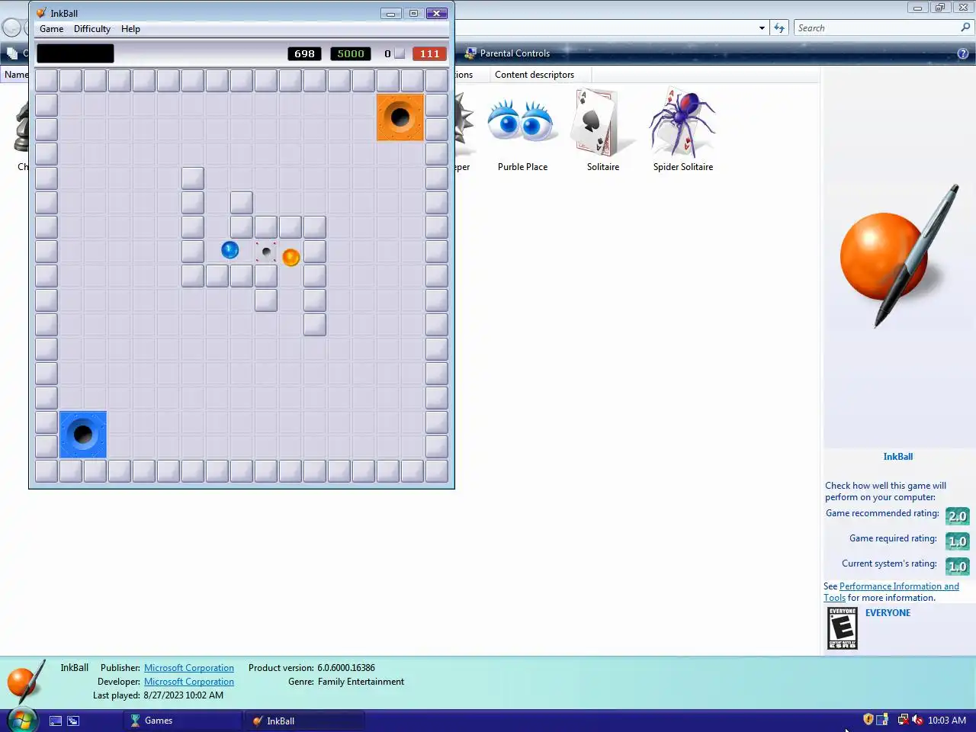Click the refresh button beside address bar
The height and width of the screenshot is (732, 976).
(x=779, y=28)
